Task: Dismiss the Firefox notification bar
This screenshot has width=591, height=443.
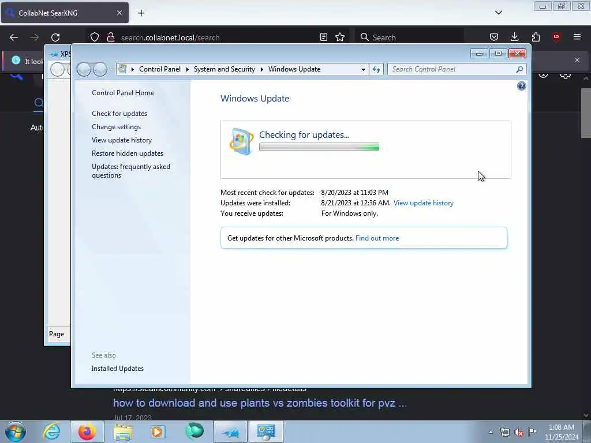Action: [x=577, y=60]
